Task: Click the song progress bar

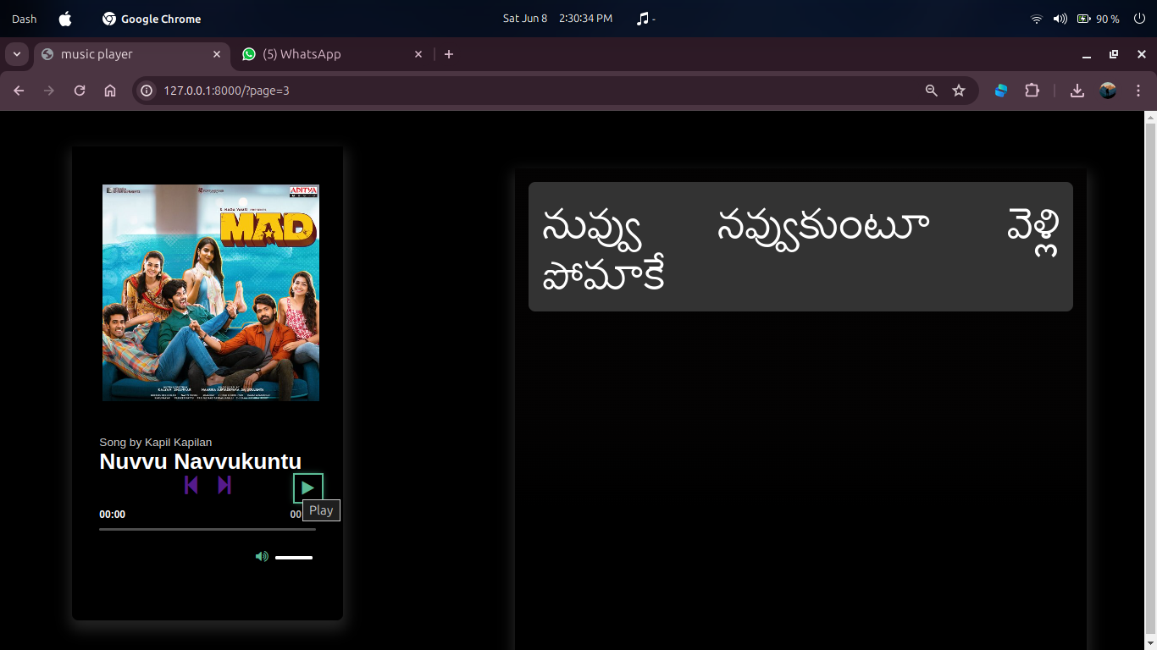Action: pyautogui.click(x=208, y=529)
